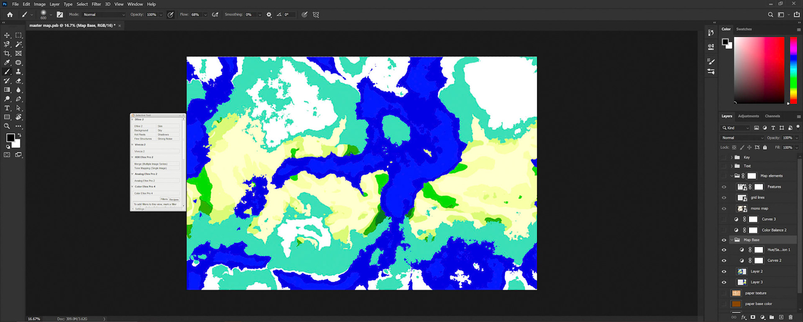Show the paper texture layer
803x322 pixels.
pos(724,293)
